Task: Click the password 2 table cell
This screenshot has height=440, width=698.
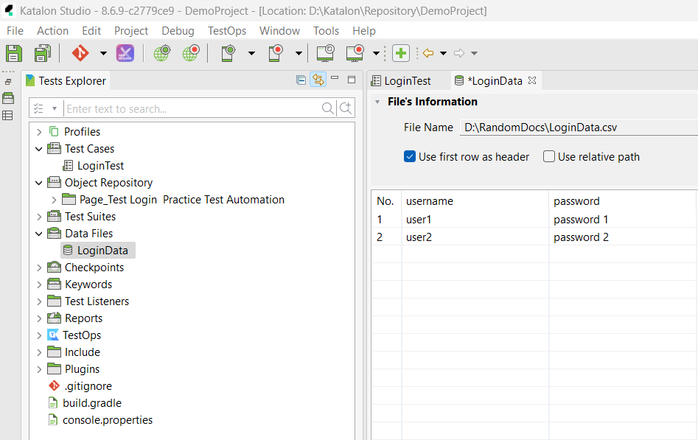Action: [622, 237]
